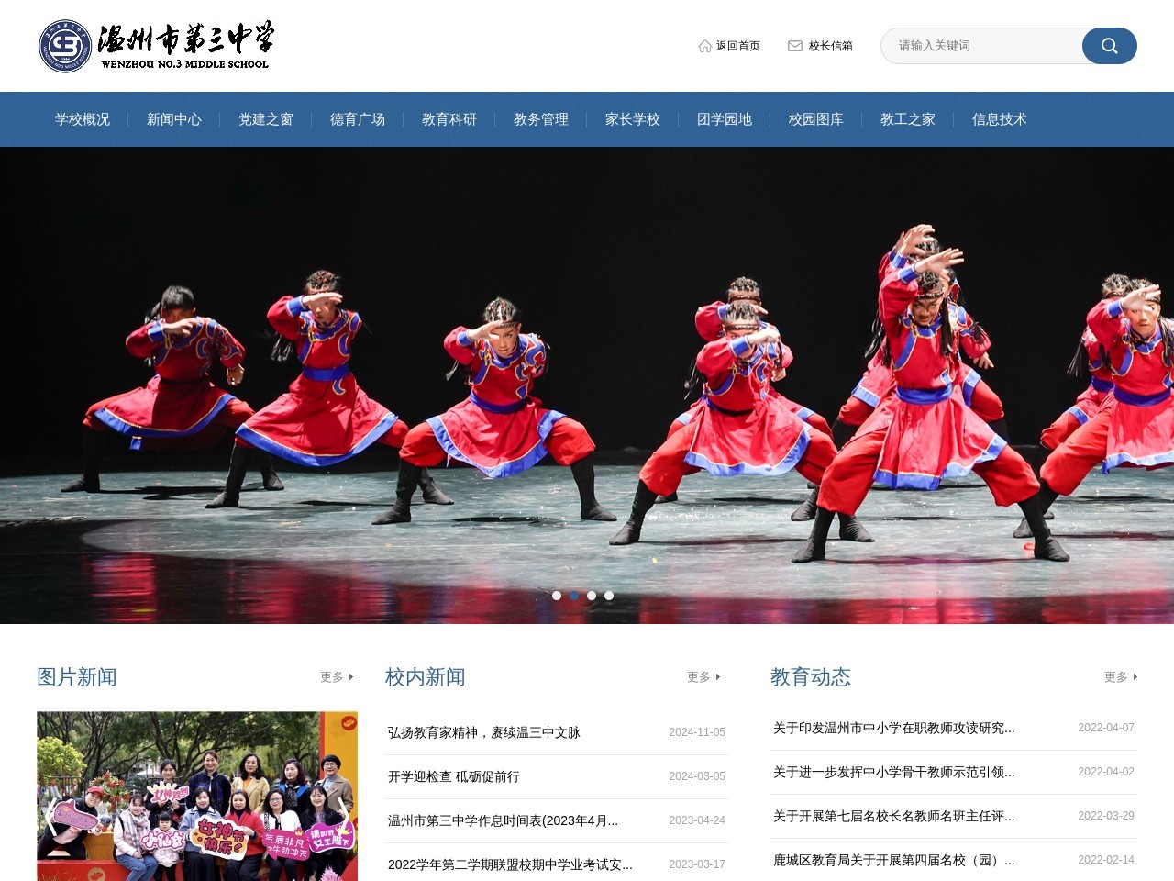Click the home icon beside 返回首页
The image size is (1174, 881).
coord(704,46)
